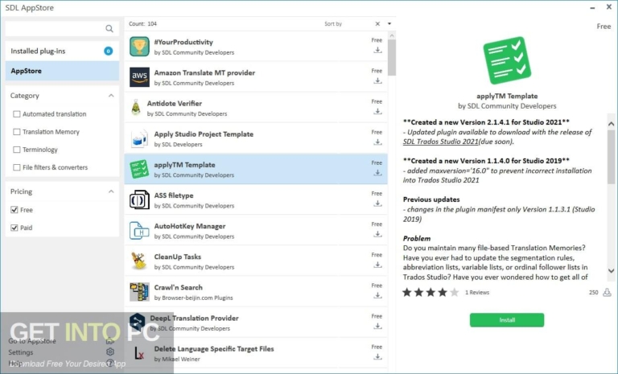Viewport: 618px width, 374px height.
Task: Click #YourProductivity trophy icon
Action: (139, 47)
